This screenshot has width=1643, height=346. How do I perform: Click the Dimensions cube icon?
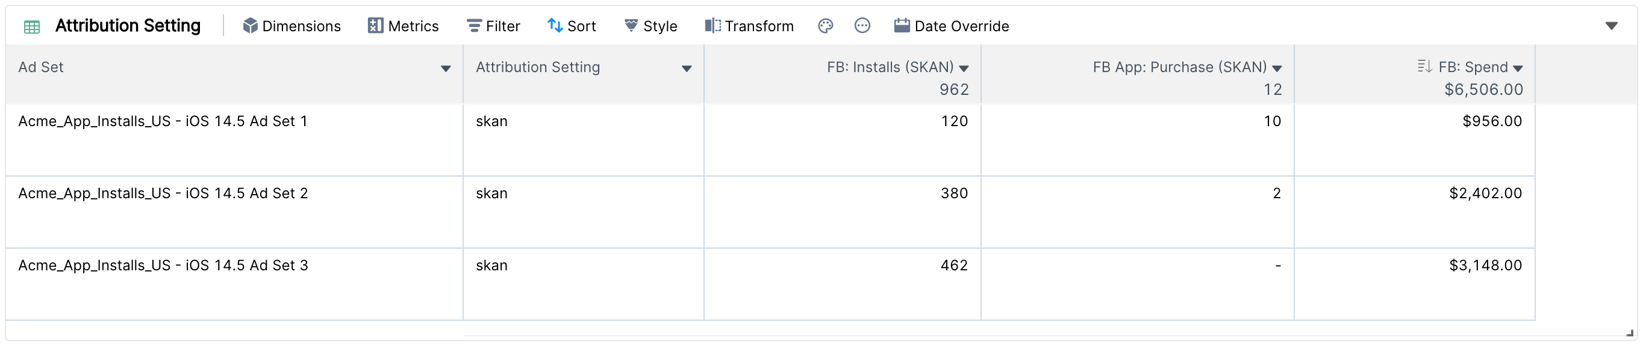(x=250, y=25)
